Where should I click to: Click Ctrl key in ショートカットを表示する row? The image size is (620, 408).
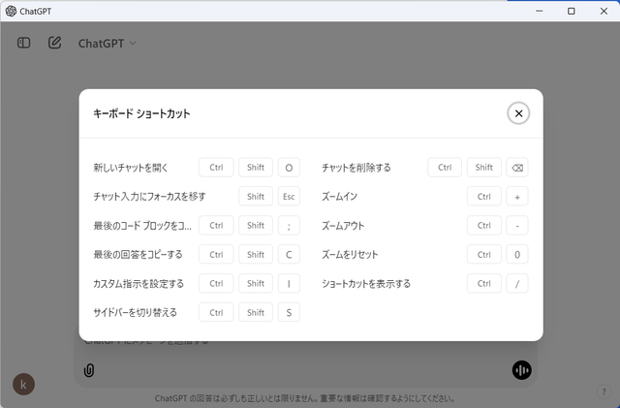click(484, 284)
